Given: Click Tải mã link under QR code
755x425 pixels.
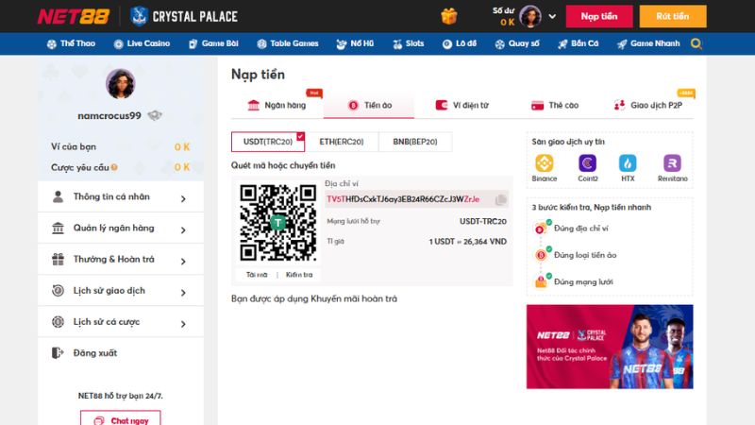Looking at the screenshot, I should [257, 275].
